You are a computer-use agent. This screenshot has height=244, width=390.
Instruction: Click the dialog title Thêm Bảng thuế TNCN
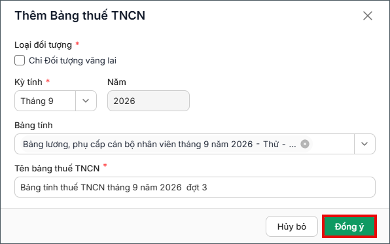tap(80, 16)
